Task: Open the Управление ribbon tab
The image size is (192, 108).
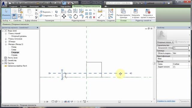Action: (x=53, y=6)
